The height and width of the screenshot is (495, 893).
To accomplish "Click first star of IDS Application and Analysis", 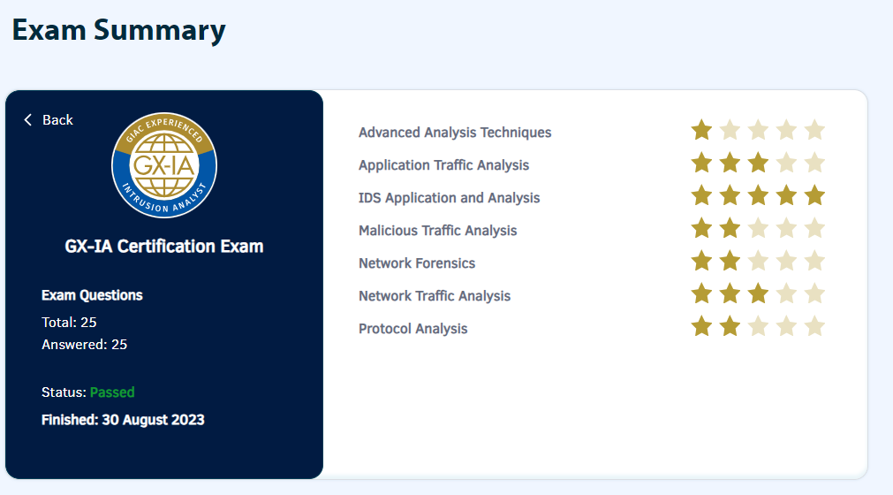I will 701,195.
